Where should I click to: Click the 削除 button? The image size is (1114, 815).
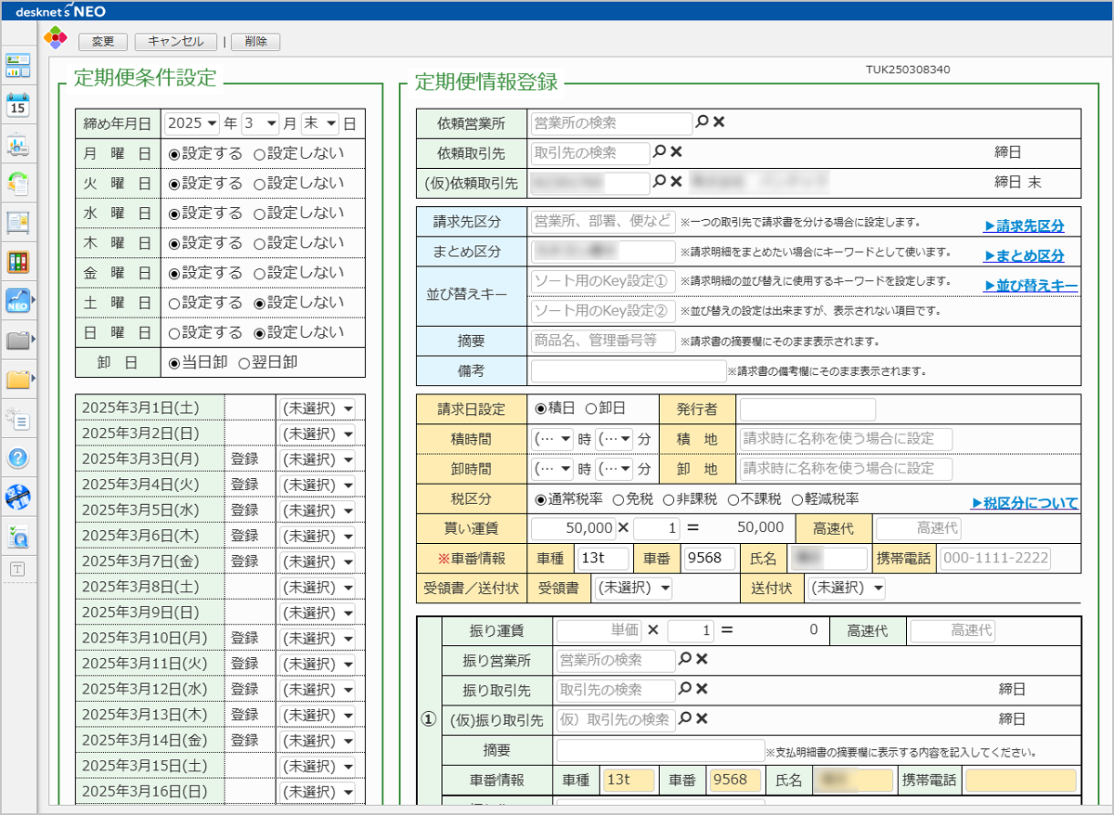click(255, 42)
